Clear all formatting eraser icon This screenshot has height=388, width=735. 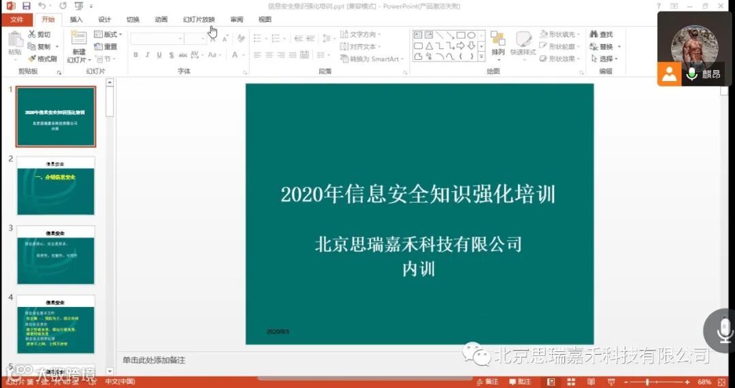(241, 38)
